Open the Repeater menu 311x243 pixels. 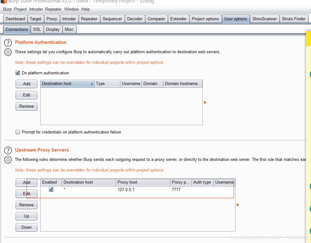pos(53,9)
